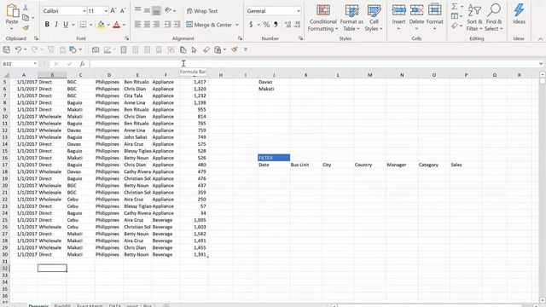Open Alignment settings dialog launcher
Viewport: 546px width, 307px height.
[x=240, y=38]
